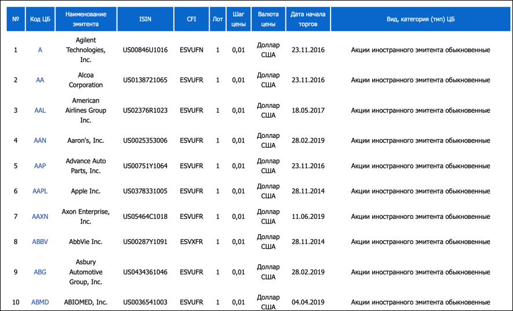Click the date 28.02.2019 in Aaron's row

coord(308,140)
